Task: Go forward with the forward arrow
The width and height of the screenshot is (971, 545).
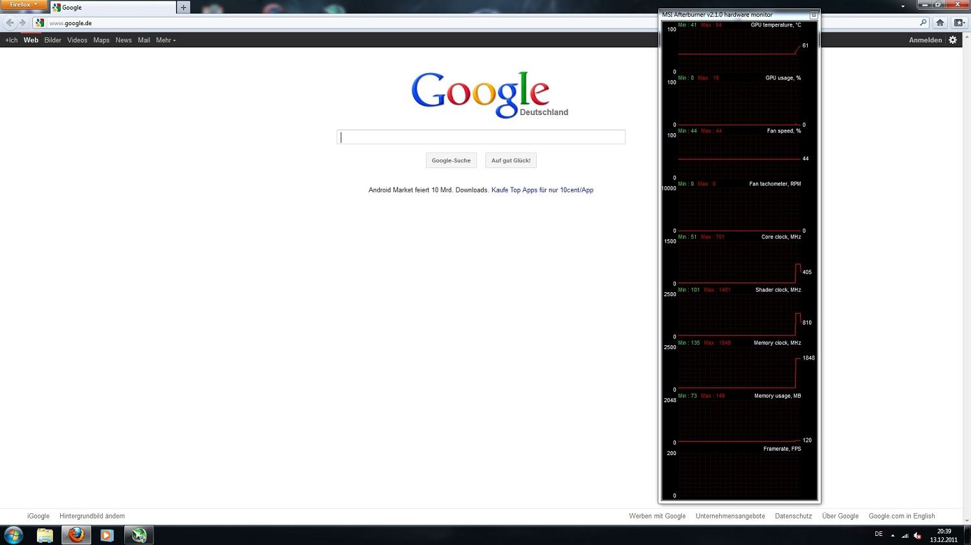Action: pyautogui.click(x=23, y=23)
